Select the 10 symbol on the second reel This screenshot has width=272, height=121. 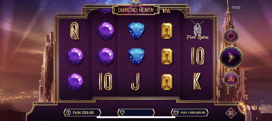106,81
